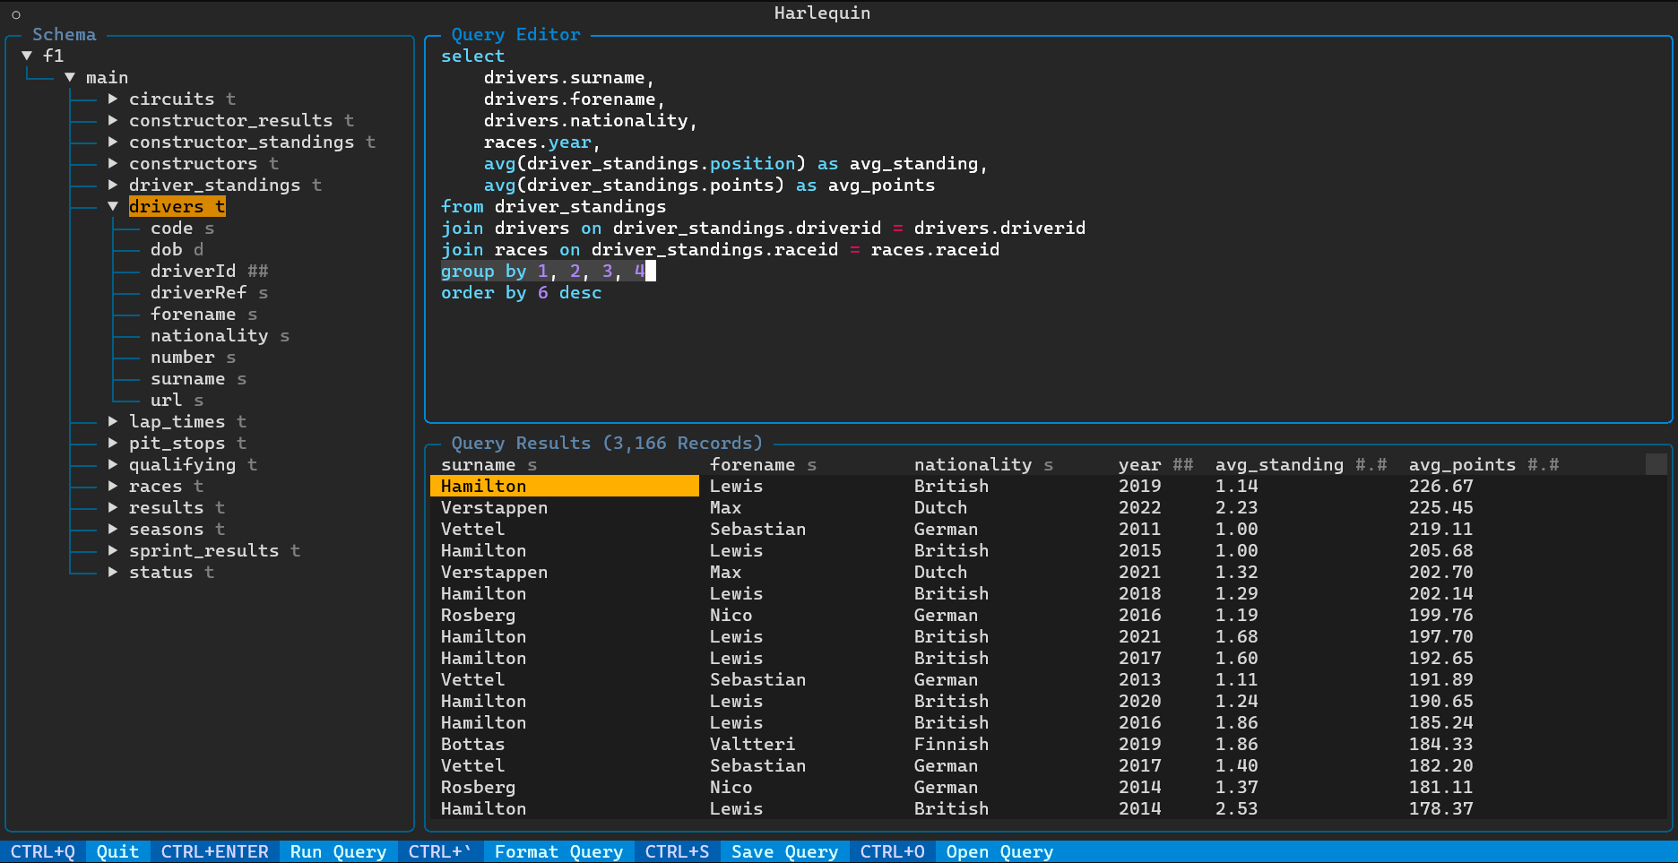The image size is (1678, 863).
Task: Expand the sprint_results table arrow
Action: (113, 550)
